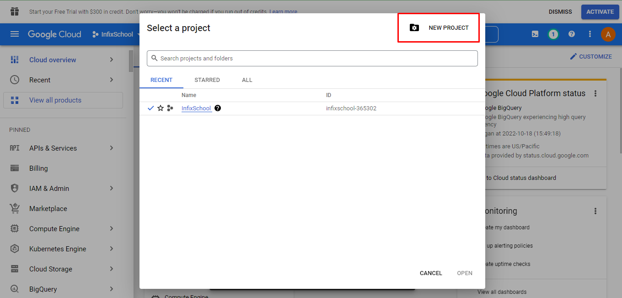The width and height of the screenshot is (622, 298).
Task: Expand the Kubernetes Engine submenu
Action: (x=112, y=249)
